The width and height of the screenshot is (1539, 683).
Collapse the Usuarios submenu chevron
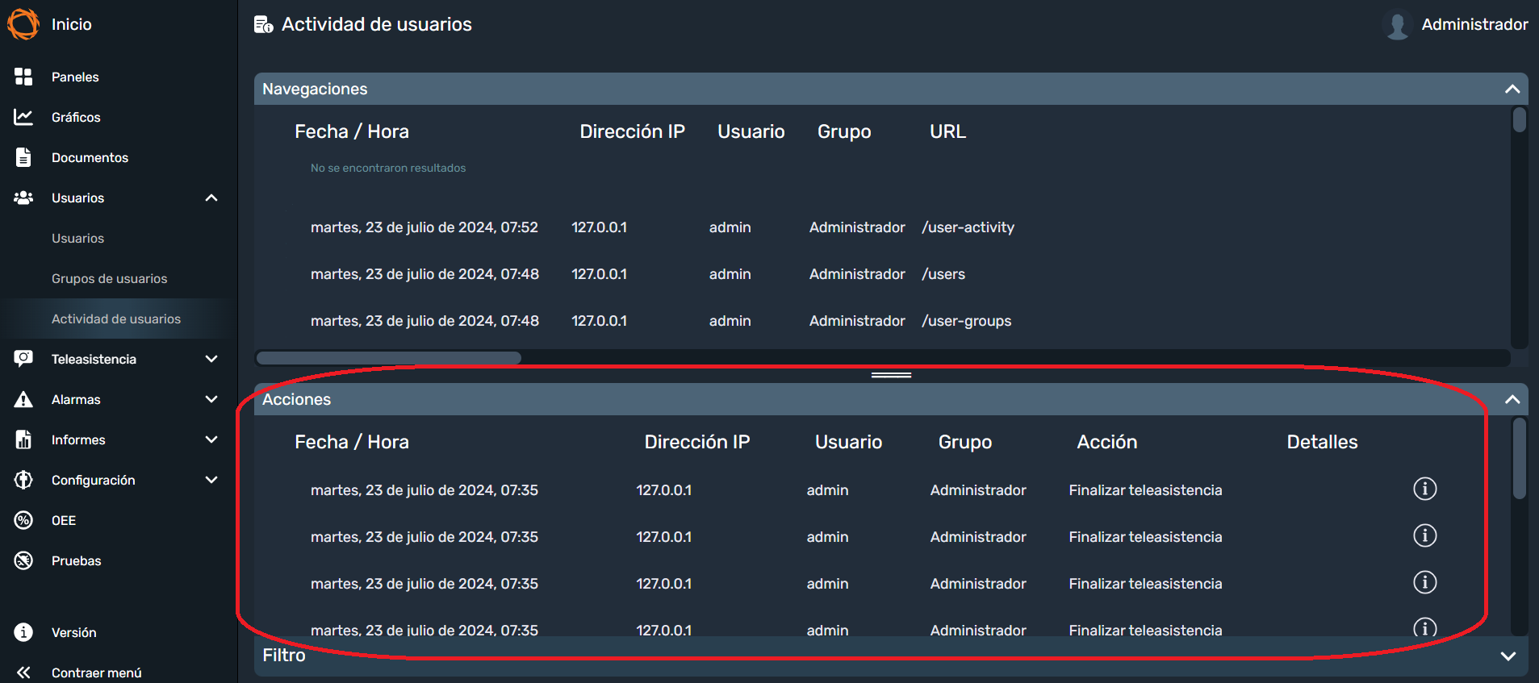(x=211, y=198)
